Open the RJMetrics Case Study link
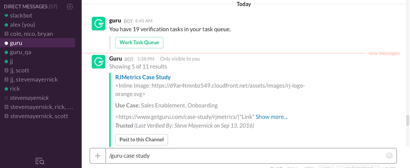 (x=143, y=77)
